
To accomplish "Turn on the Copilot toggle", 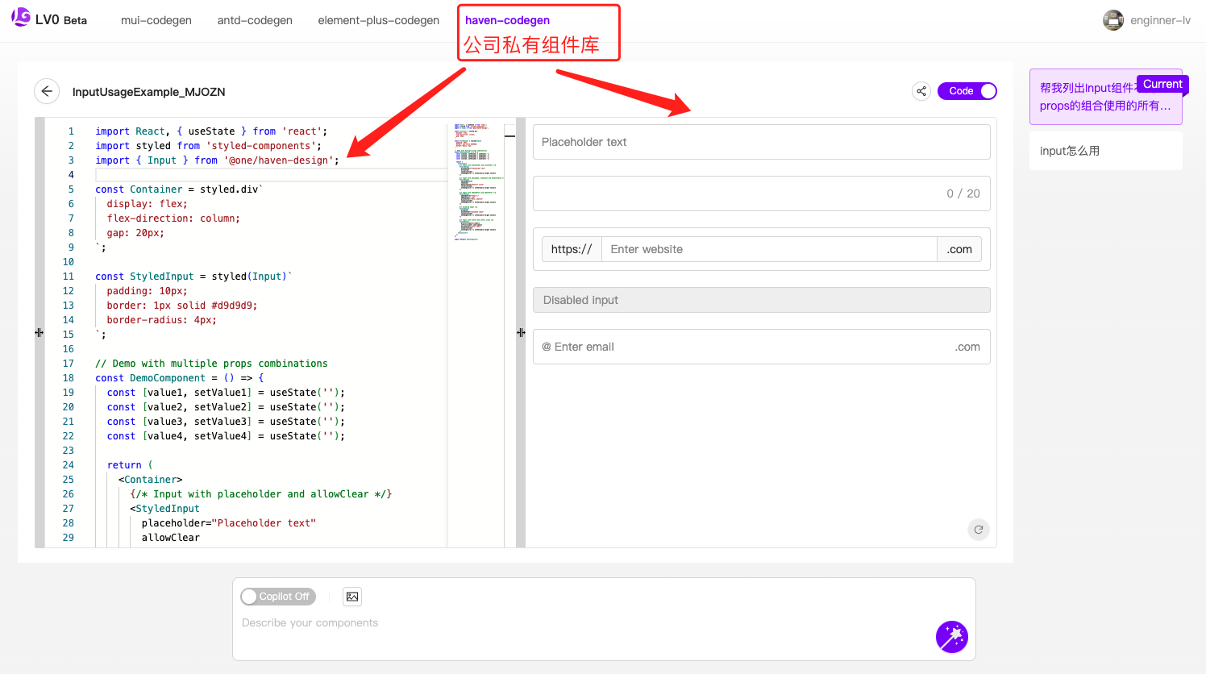I will coord(278,597).
